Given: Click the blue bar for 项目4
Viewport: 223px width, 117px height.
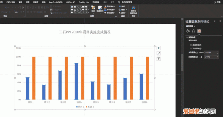Looking at the screenshot, I should click(x=76, y=81).
